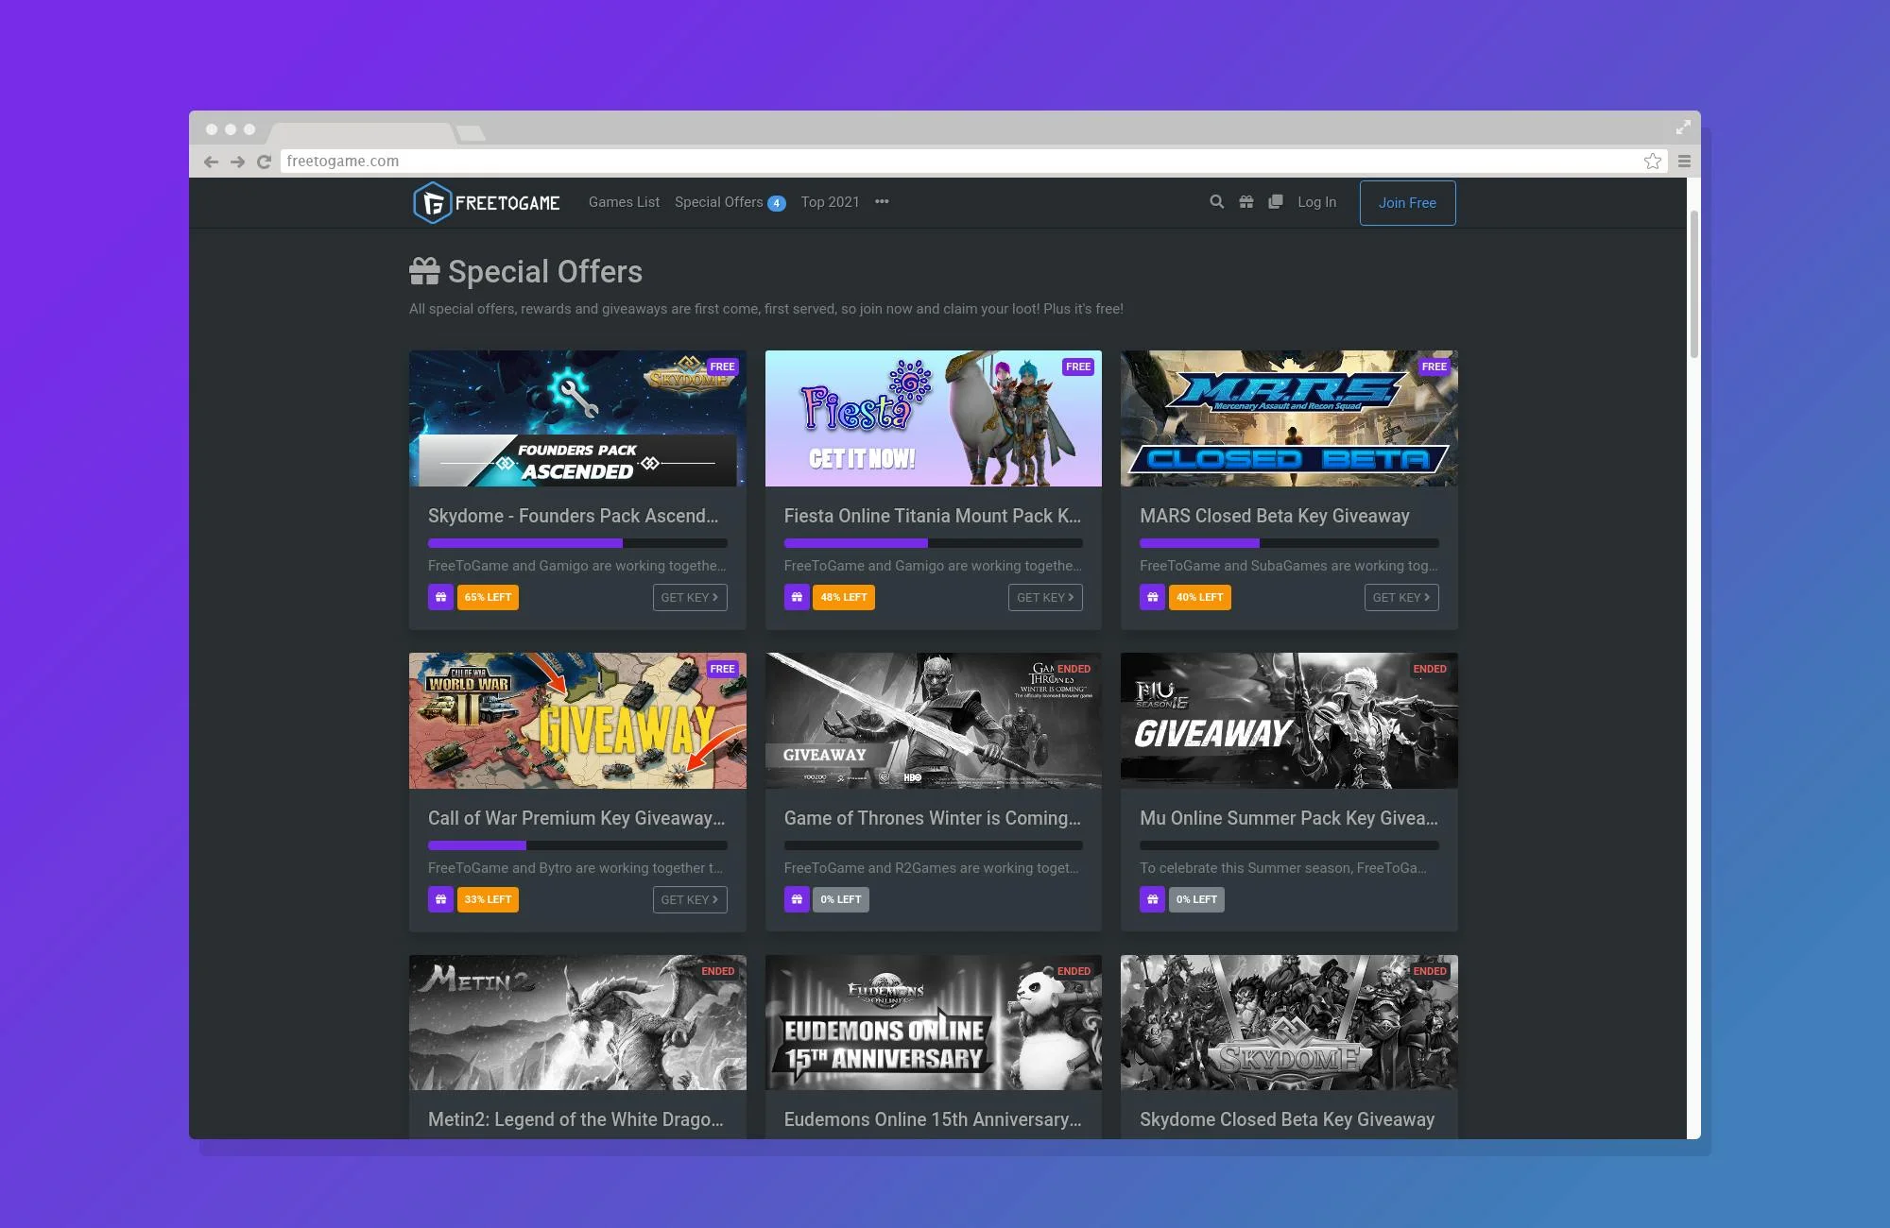Open Top 2021 nav item
Image resolution: width=1890 pixels, height=1228 pixels.
[x=830, y=202]
